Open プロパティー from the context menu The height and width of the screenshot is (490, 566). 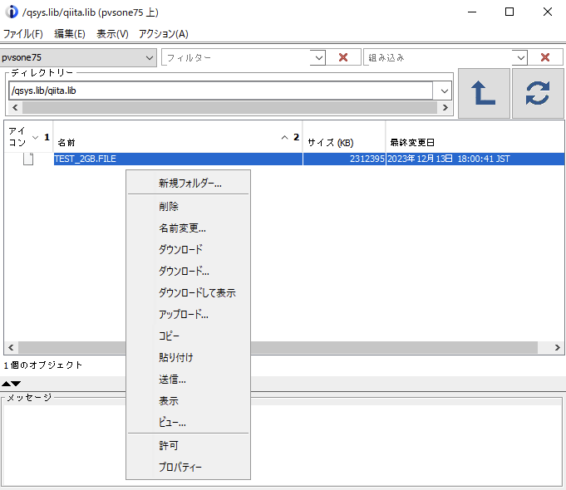188,468
